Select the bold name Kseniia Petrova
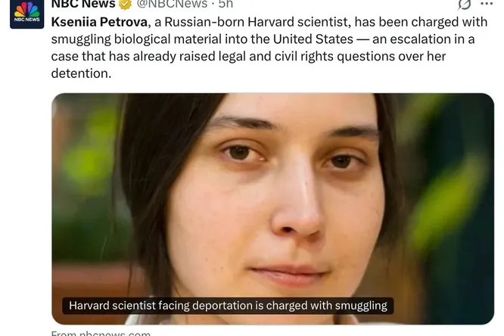This screenshot has width=504, height=336. (x=99, y=22)
